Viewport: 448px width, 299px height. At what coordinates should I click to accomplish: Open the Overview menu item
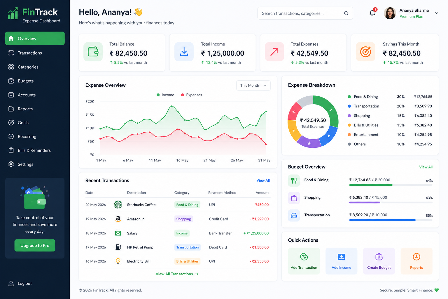click(x=35, y=38)
